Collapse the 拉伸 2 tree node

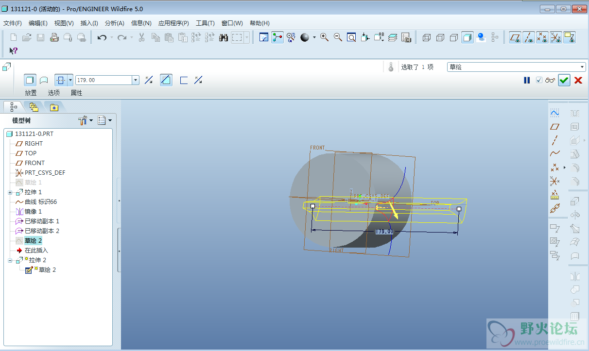(10, 260)
